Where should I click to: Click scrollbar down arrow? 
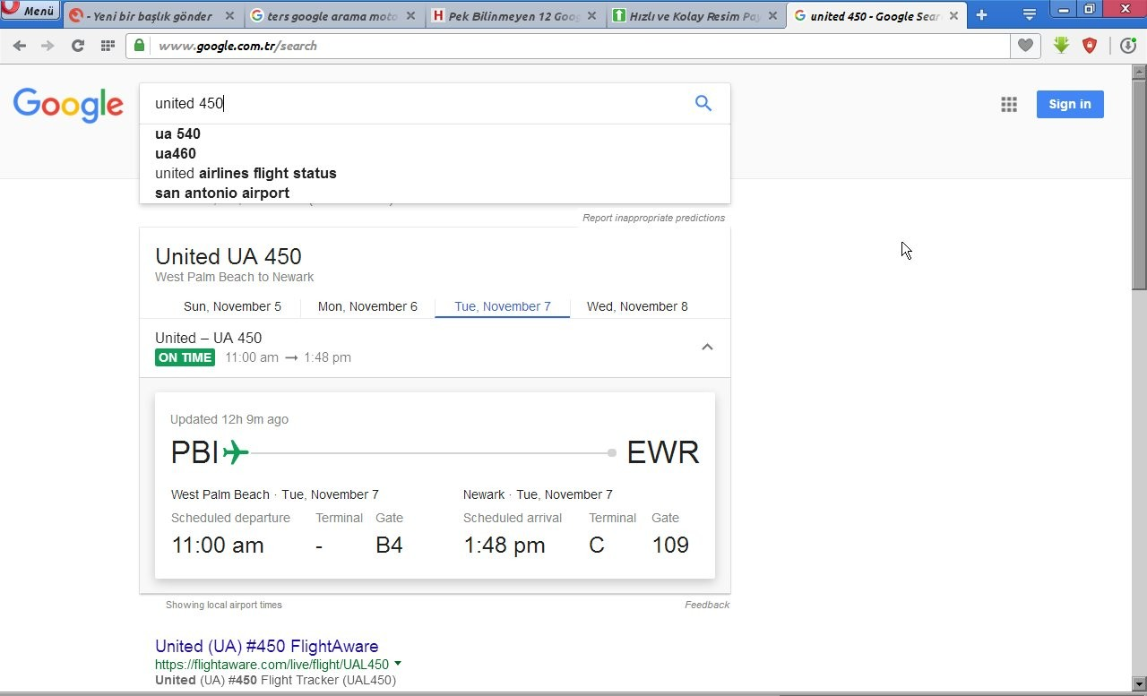pyautogui.click(x=1139, y=684)
